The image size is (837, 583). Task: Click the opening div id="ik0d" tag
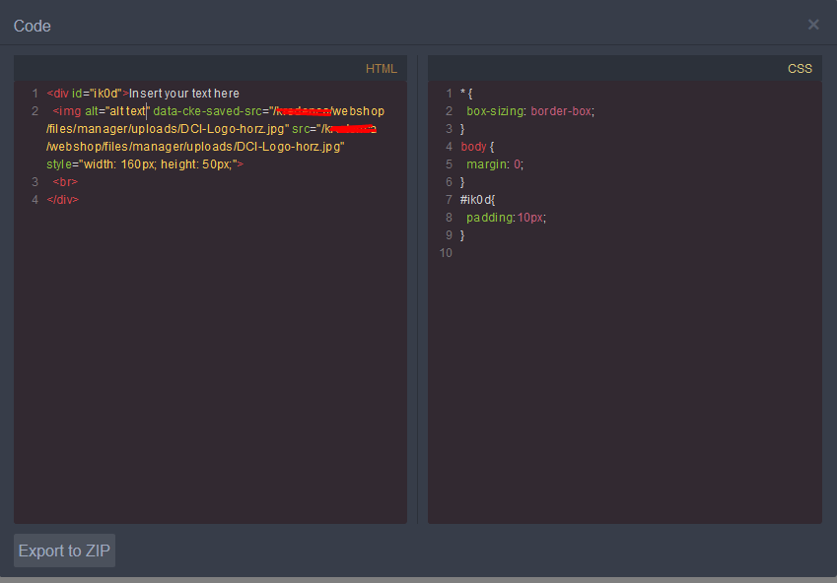pyautogui.click(x=88, y=94)
